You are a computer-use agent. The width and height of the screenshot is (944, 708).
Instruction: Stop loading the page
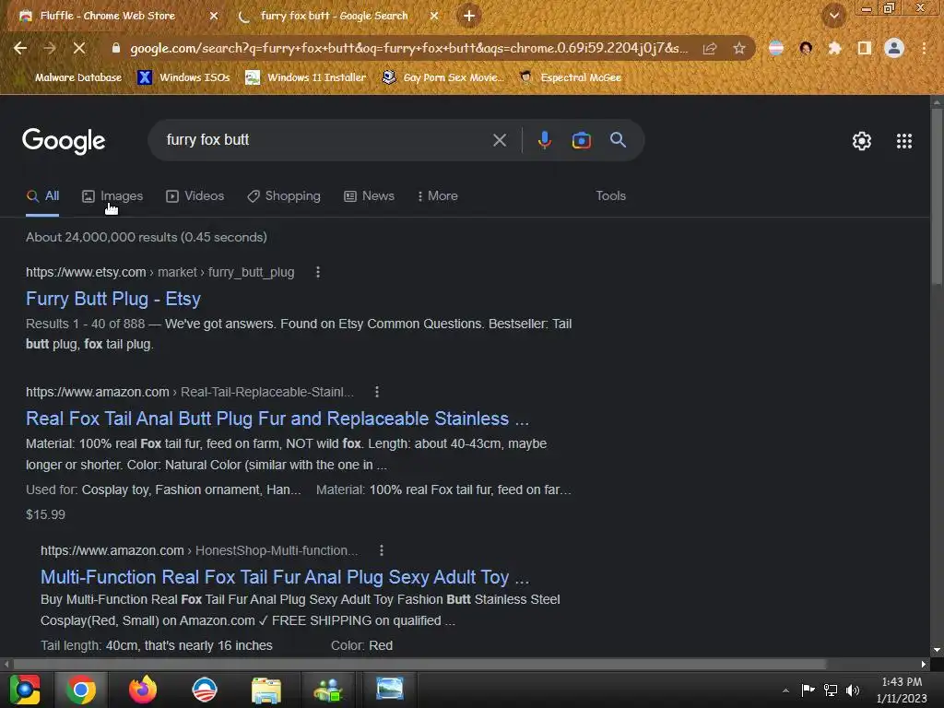pos(79,48)
